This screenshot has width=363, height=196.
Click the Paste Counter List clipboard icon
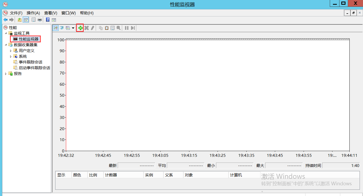click(107, 28)
